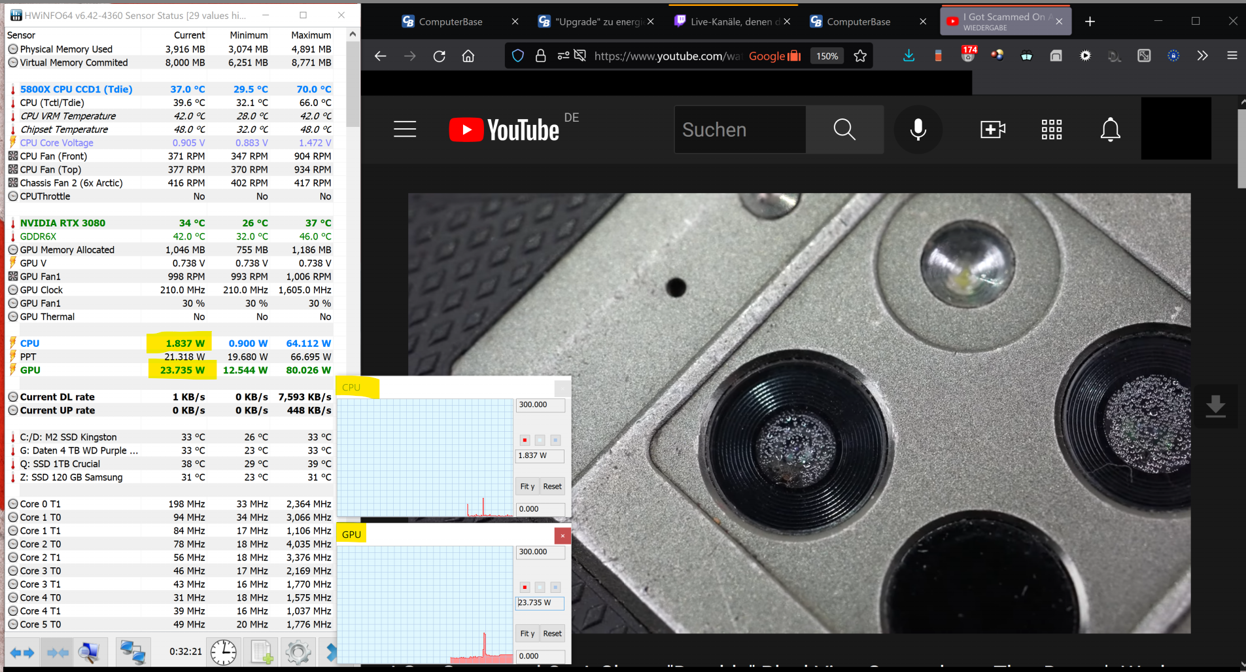The image size is (1246, 672).
Task: Select the Chassis Fan 2 (6x Arctic) row
Action: click(170, 183)
